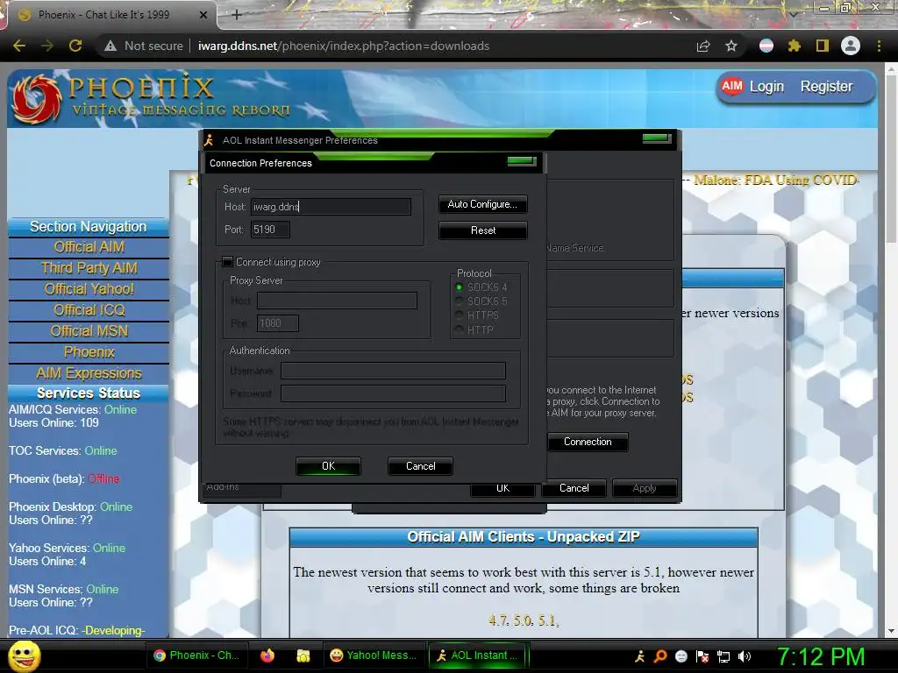Viewport: 898px width, 673px height.
Task: Click the Authentication Password field
Action: click(x=394, y=393)
